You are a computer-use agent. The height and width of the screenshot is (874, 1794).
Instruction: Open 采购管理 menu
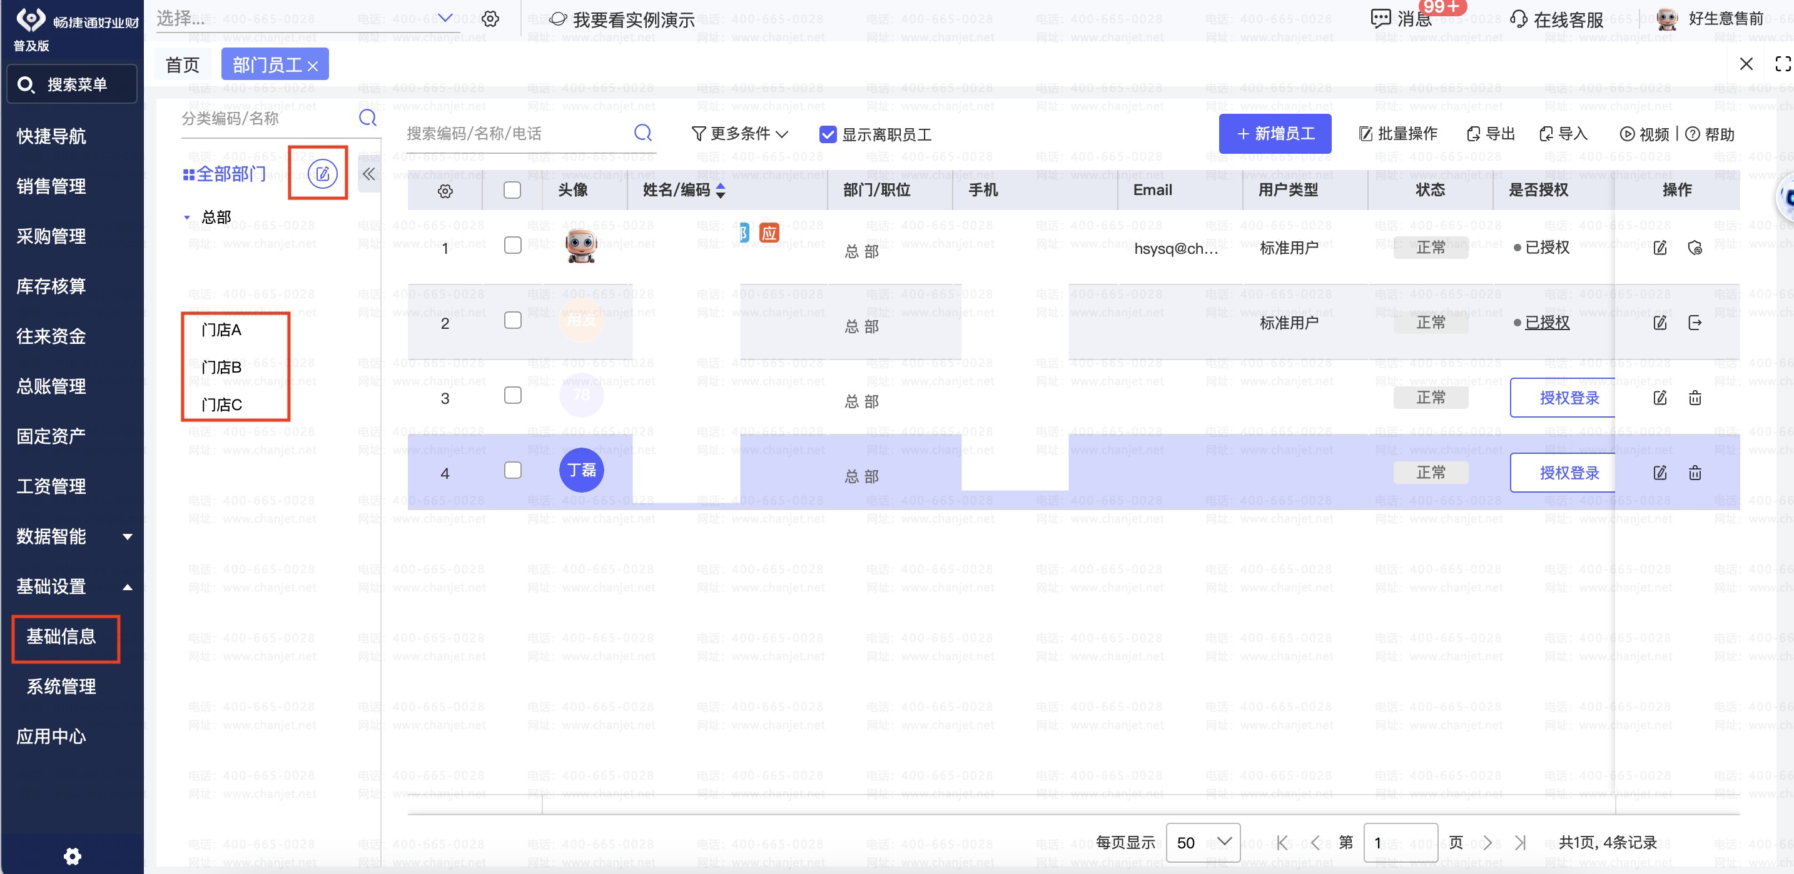51,236
